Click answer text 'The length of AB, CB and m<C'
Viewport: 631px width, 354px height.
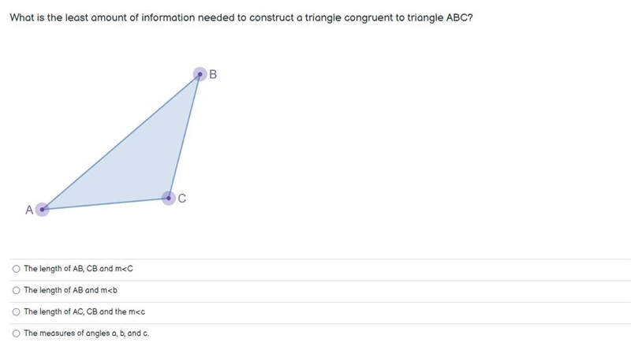point(78,269)
